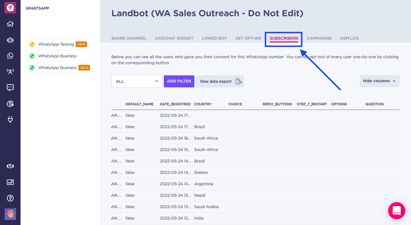Image resolution: width=411 pixels, height=225 pixels.
Task: Click Nepal country cell
Action: coord(200,195)
